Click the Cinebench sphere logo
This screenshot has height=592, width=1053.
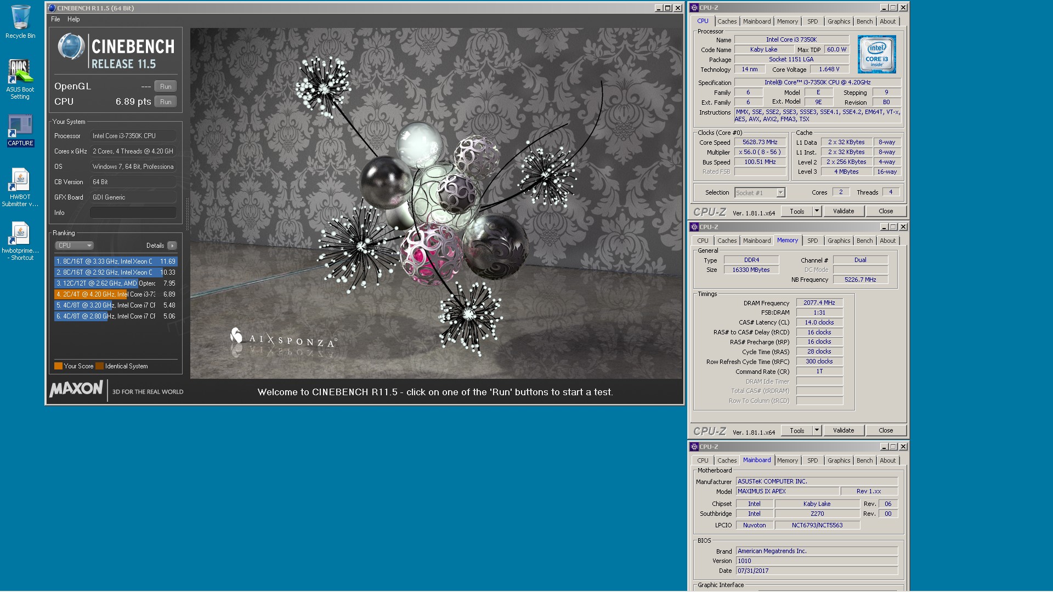point(71,47)
